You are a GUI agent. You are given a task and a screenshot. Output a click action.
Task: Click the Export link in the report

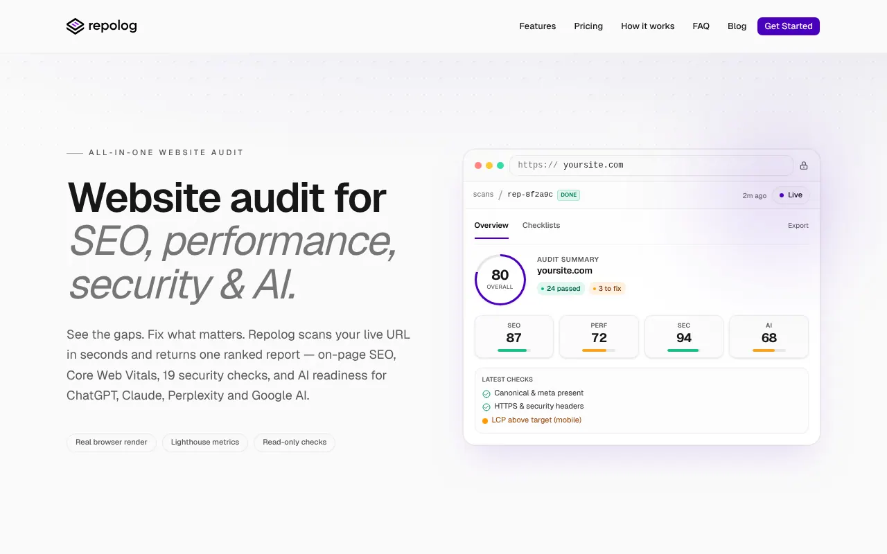(x=798, y=226)
